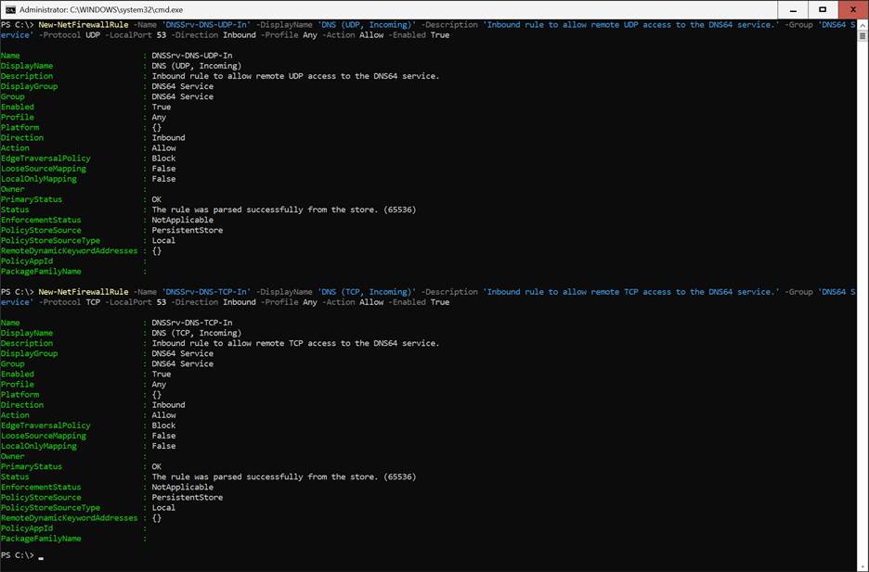Viewport: 869px width, 572px height.
Task: Click PrimaryStatus value OK in UDP output
Action: [x=156, y=199]
